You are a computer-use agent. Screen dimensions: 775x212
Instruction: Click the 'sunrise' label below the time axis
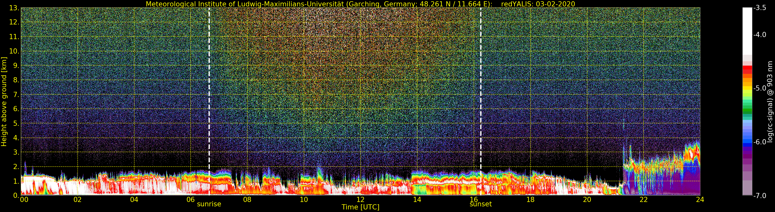(x=209, y=204)
